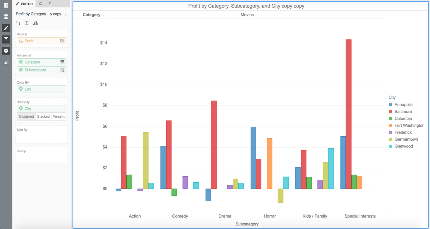Open the datasets panel from the sidebar
Image resolution: width=430 pixels, height=229 pixels.
pyautogui.click(x=6, y=17)
